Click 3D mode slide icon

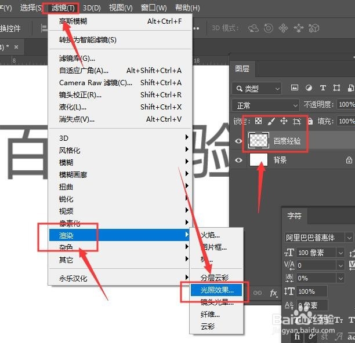[x=299, y=28]
